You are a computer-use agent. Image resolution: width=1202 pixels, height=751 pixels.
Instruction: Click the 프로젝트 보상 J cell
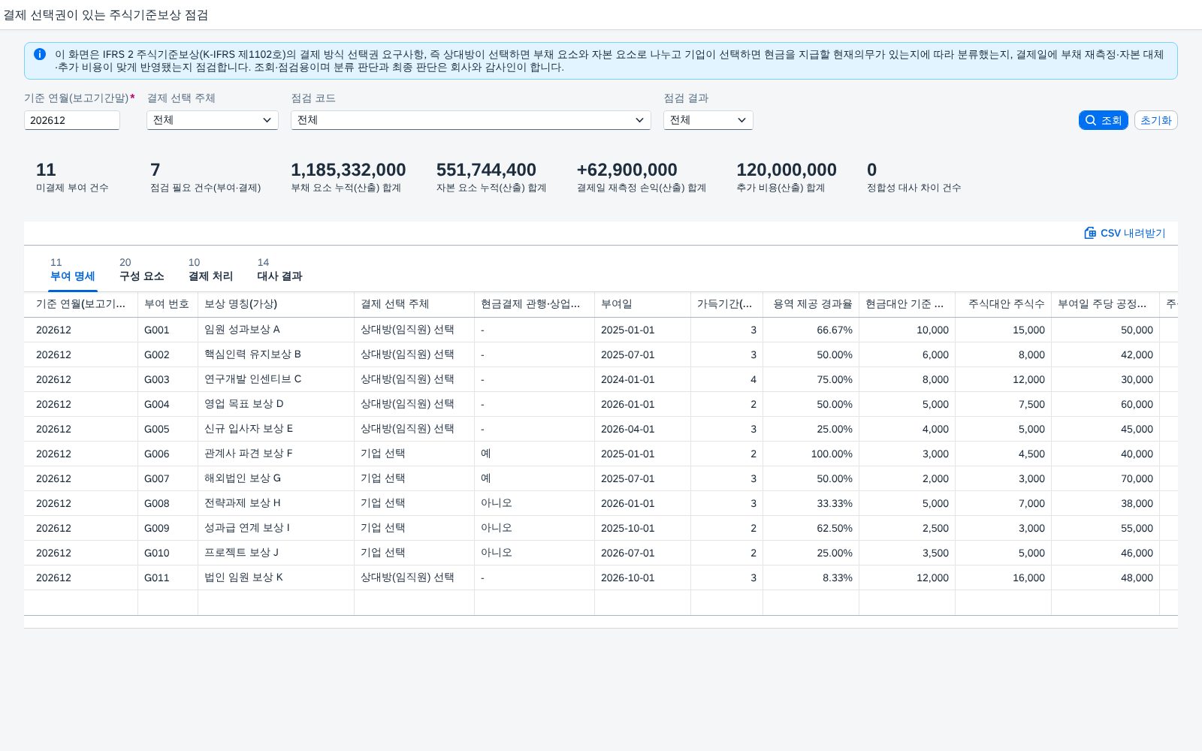(276, 553)
